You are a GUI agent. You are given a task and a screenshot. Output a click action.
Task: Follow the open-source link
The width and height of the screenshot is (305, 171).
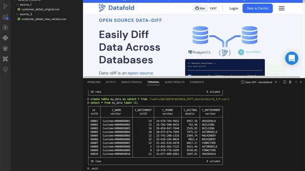tap(140, 73)
